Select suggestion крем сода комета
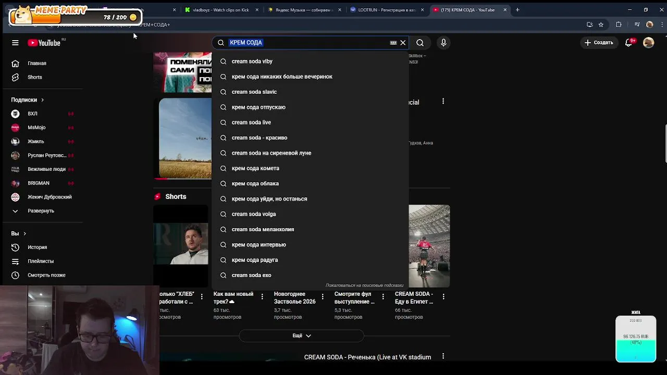This screenshot has width=667, height=375. click(310, 168)
